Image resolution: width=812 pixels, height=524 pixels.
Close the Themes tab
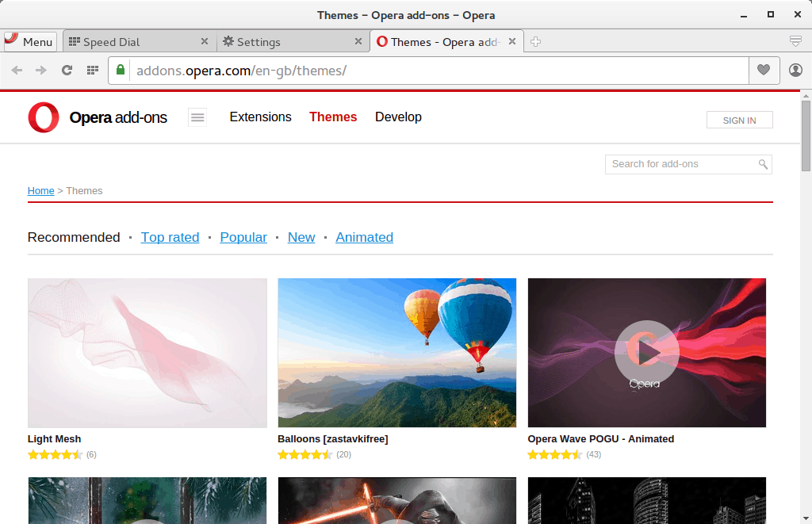tap(512, 41)
